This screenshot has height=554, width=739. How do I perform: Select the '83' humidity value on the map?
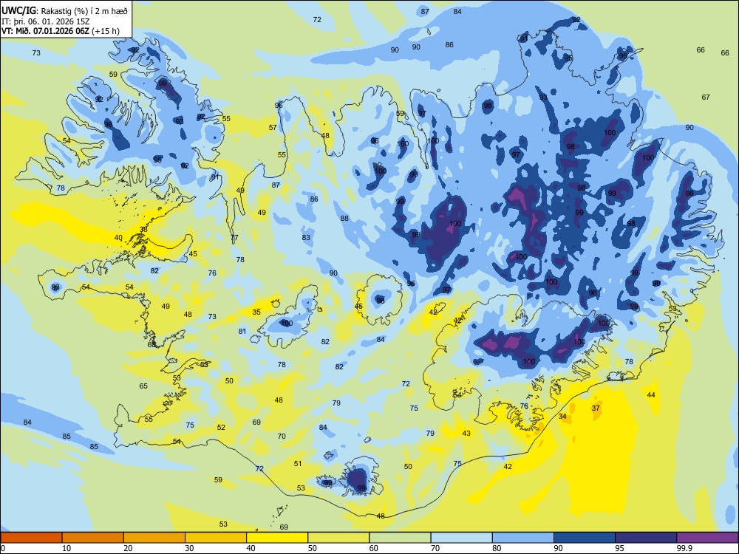pos(307,237)
